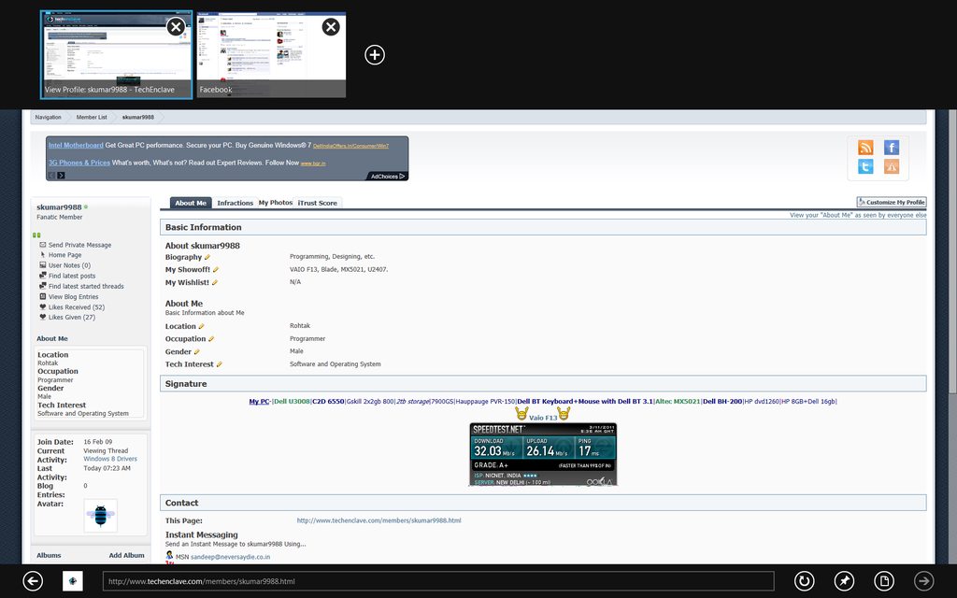Click the ad next arrow button
Screen dimensions: 957x598
pyautogui.click(x=61, y=176)
